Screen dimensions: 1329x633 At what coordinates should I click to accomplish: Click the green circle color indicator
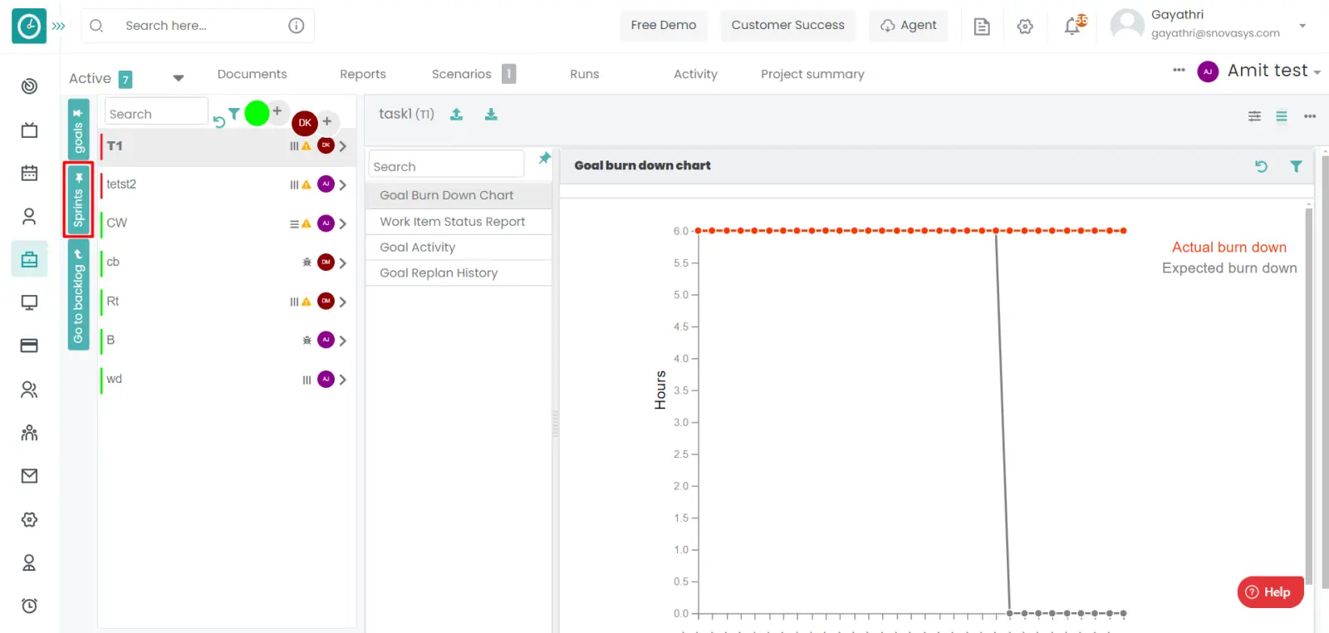pyautogui.click(x=257, y=113)
